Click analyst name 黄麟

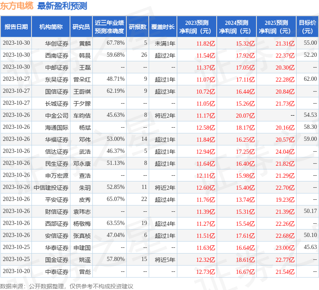click(x=85, y=43)
